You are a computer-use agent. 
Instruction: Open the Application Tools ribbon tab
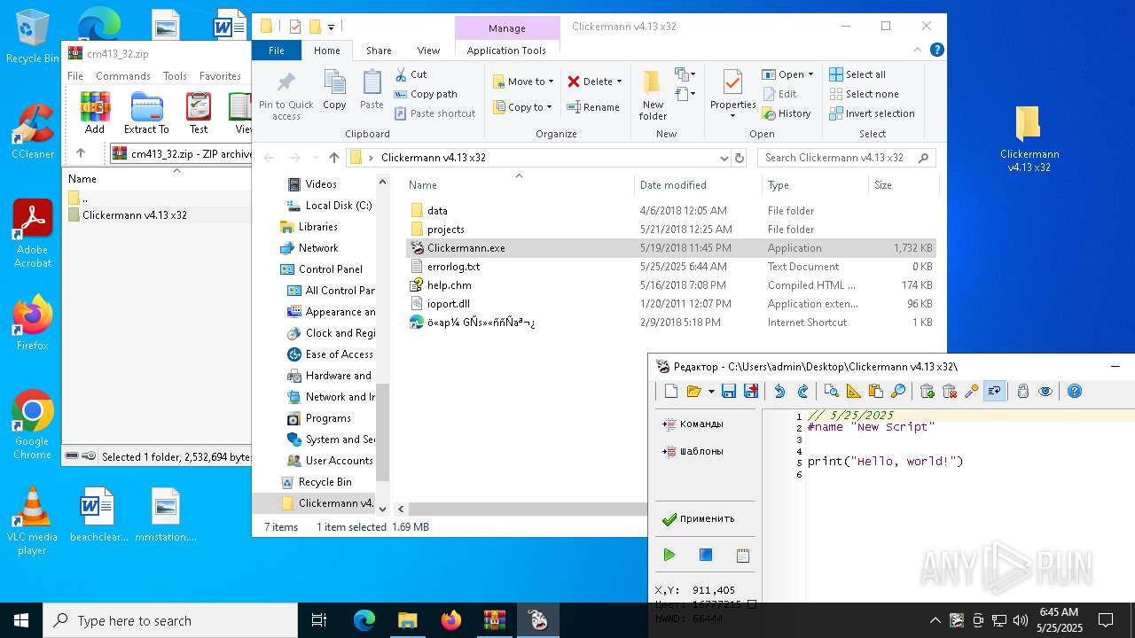click(506, 51)
